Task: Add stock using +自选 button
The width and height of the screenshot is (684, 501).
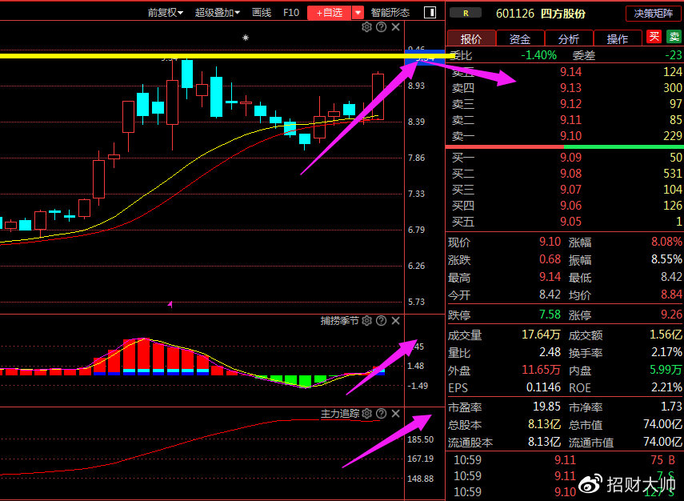Action: click(x=329, y=13)
